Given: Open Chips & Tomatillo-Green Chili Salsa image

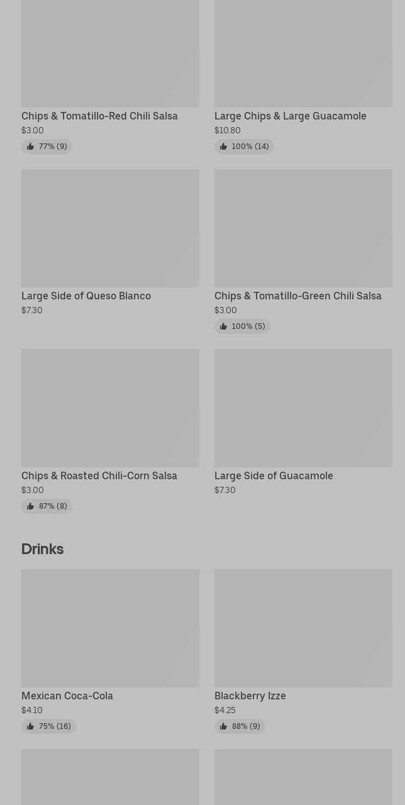Looking at the screenshot, I should [303, 228].
